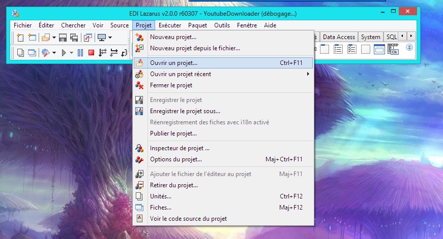Click the Step into debug icon
Image resolution: width=443 pixels, height=239 pixels.
(103, 53)
